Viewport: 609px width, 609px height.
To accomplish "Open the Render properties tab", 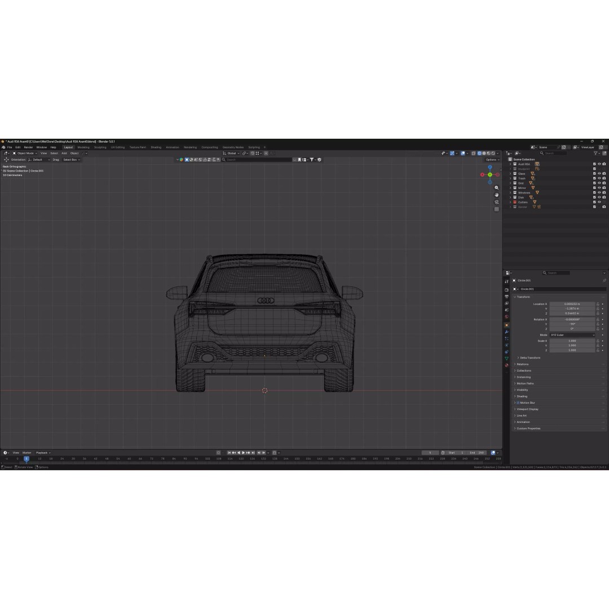I will pos(506,290).
